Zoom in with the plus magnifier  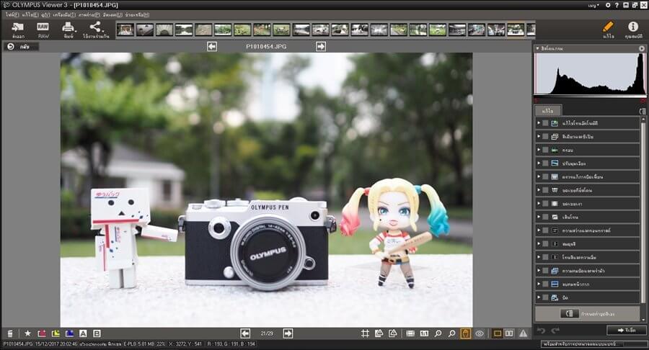(x=438, y=333)
